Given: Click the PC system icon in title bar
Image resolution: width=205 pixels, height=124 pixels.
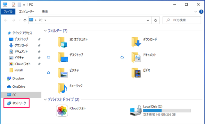Looking at the screenshot, I should point(5,4).
